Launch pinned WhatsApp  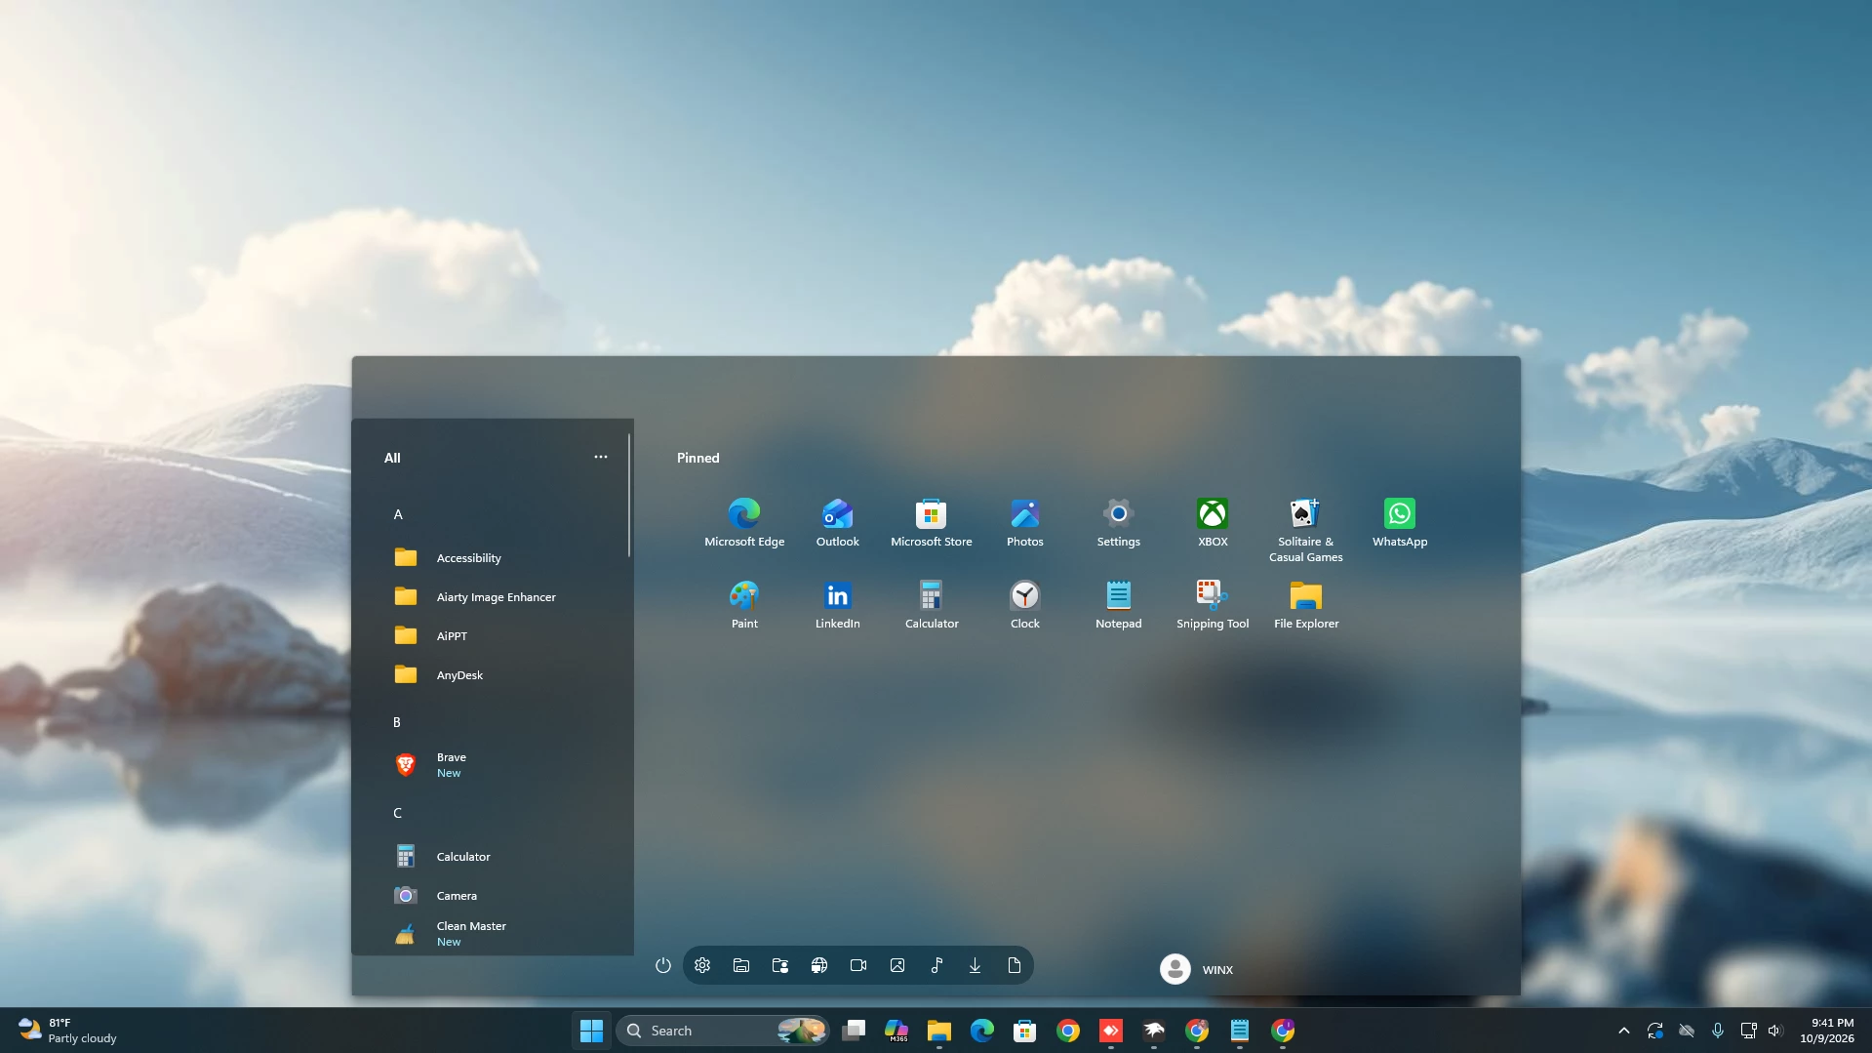[1399, 523]
